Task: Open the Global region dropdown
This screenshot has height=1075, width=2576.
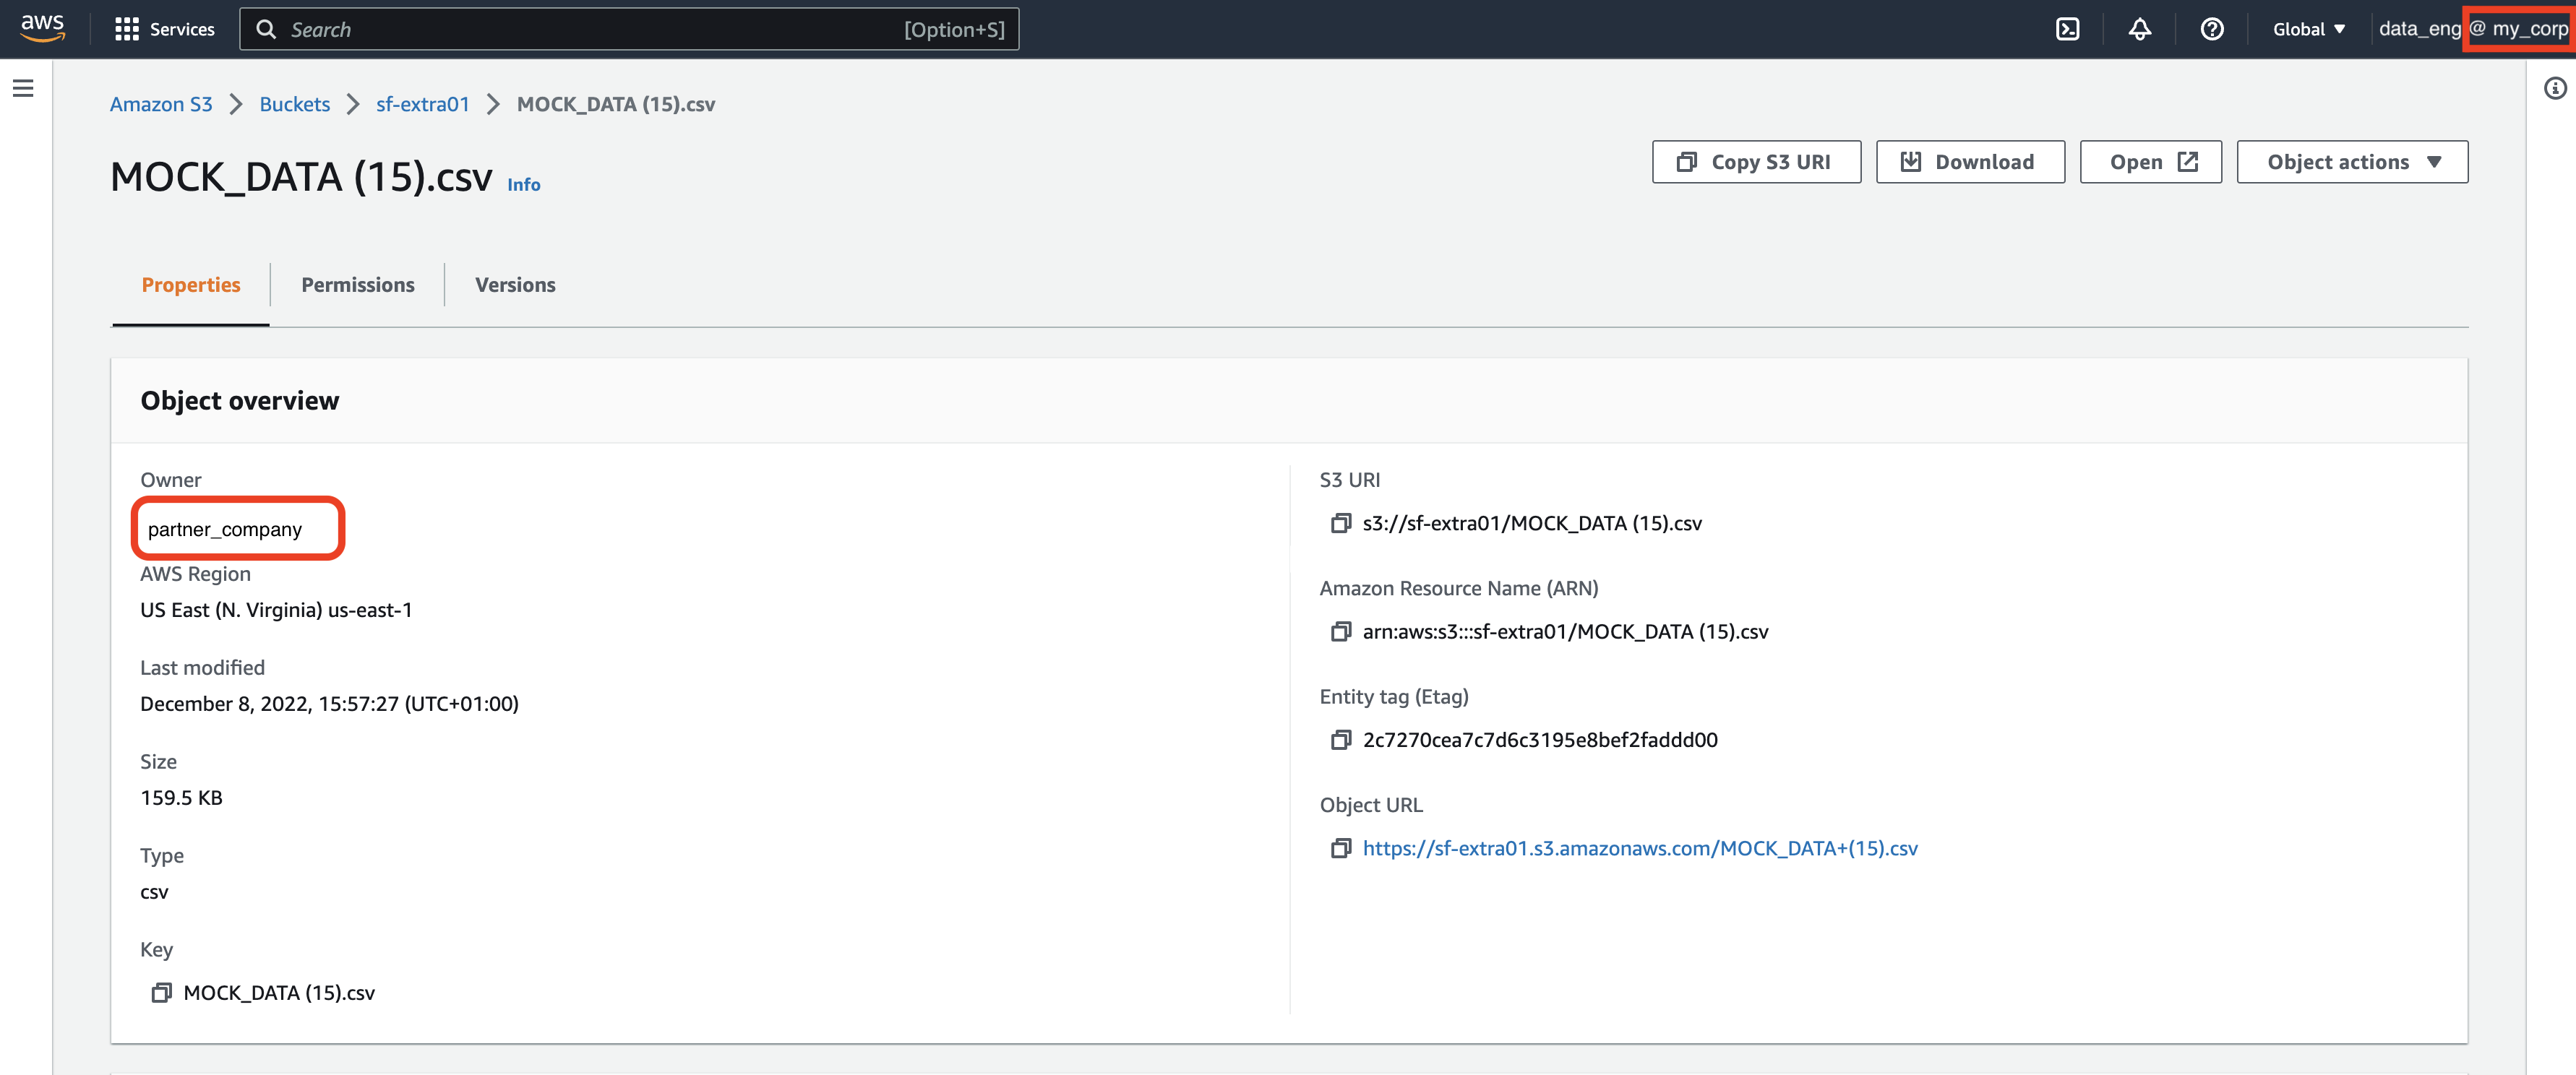Action: pyautogui.click(x=2308, y=29)
